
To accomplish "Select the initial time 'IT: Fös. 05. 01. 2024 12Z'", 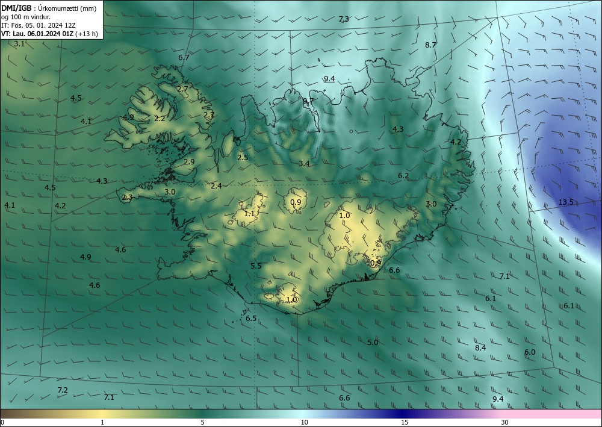I will point(39,25).
